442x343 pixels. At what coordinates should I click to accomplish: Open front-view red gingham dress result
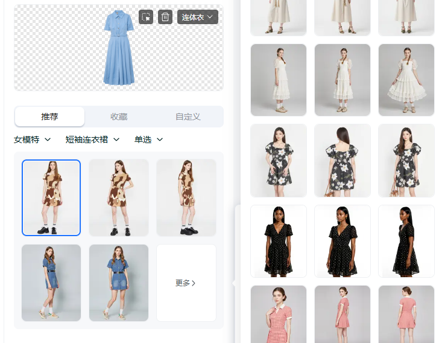click(279, 314)
